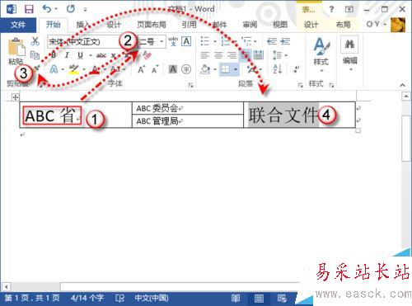
Task: Toggle center alignment
Action: [x=218, y=55]
